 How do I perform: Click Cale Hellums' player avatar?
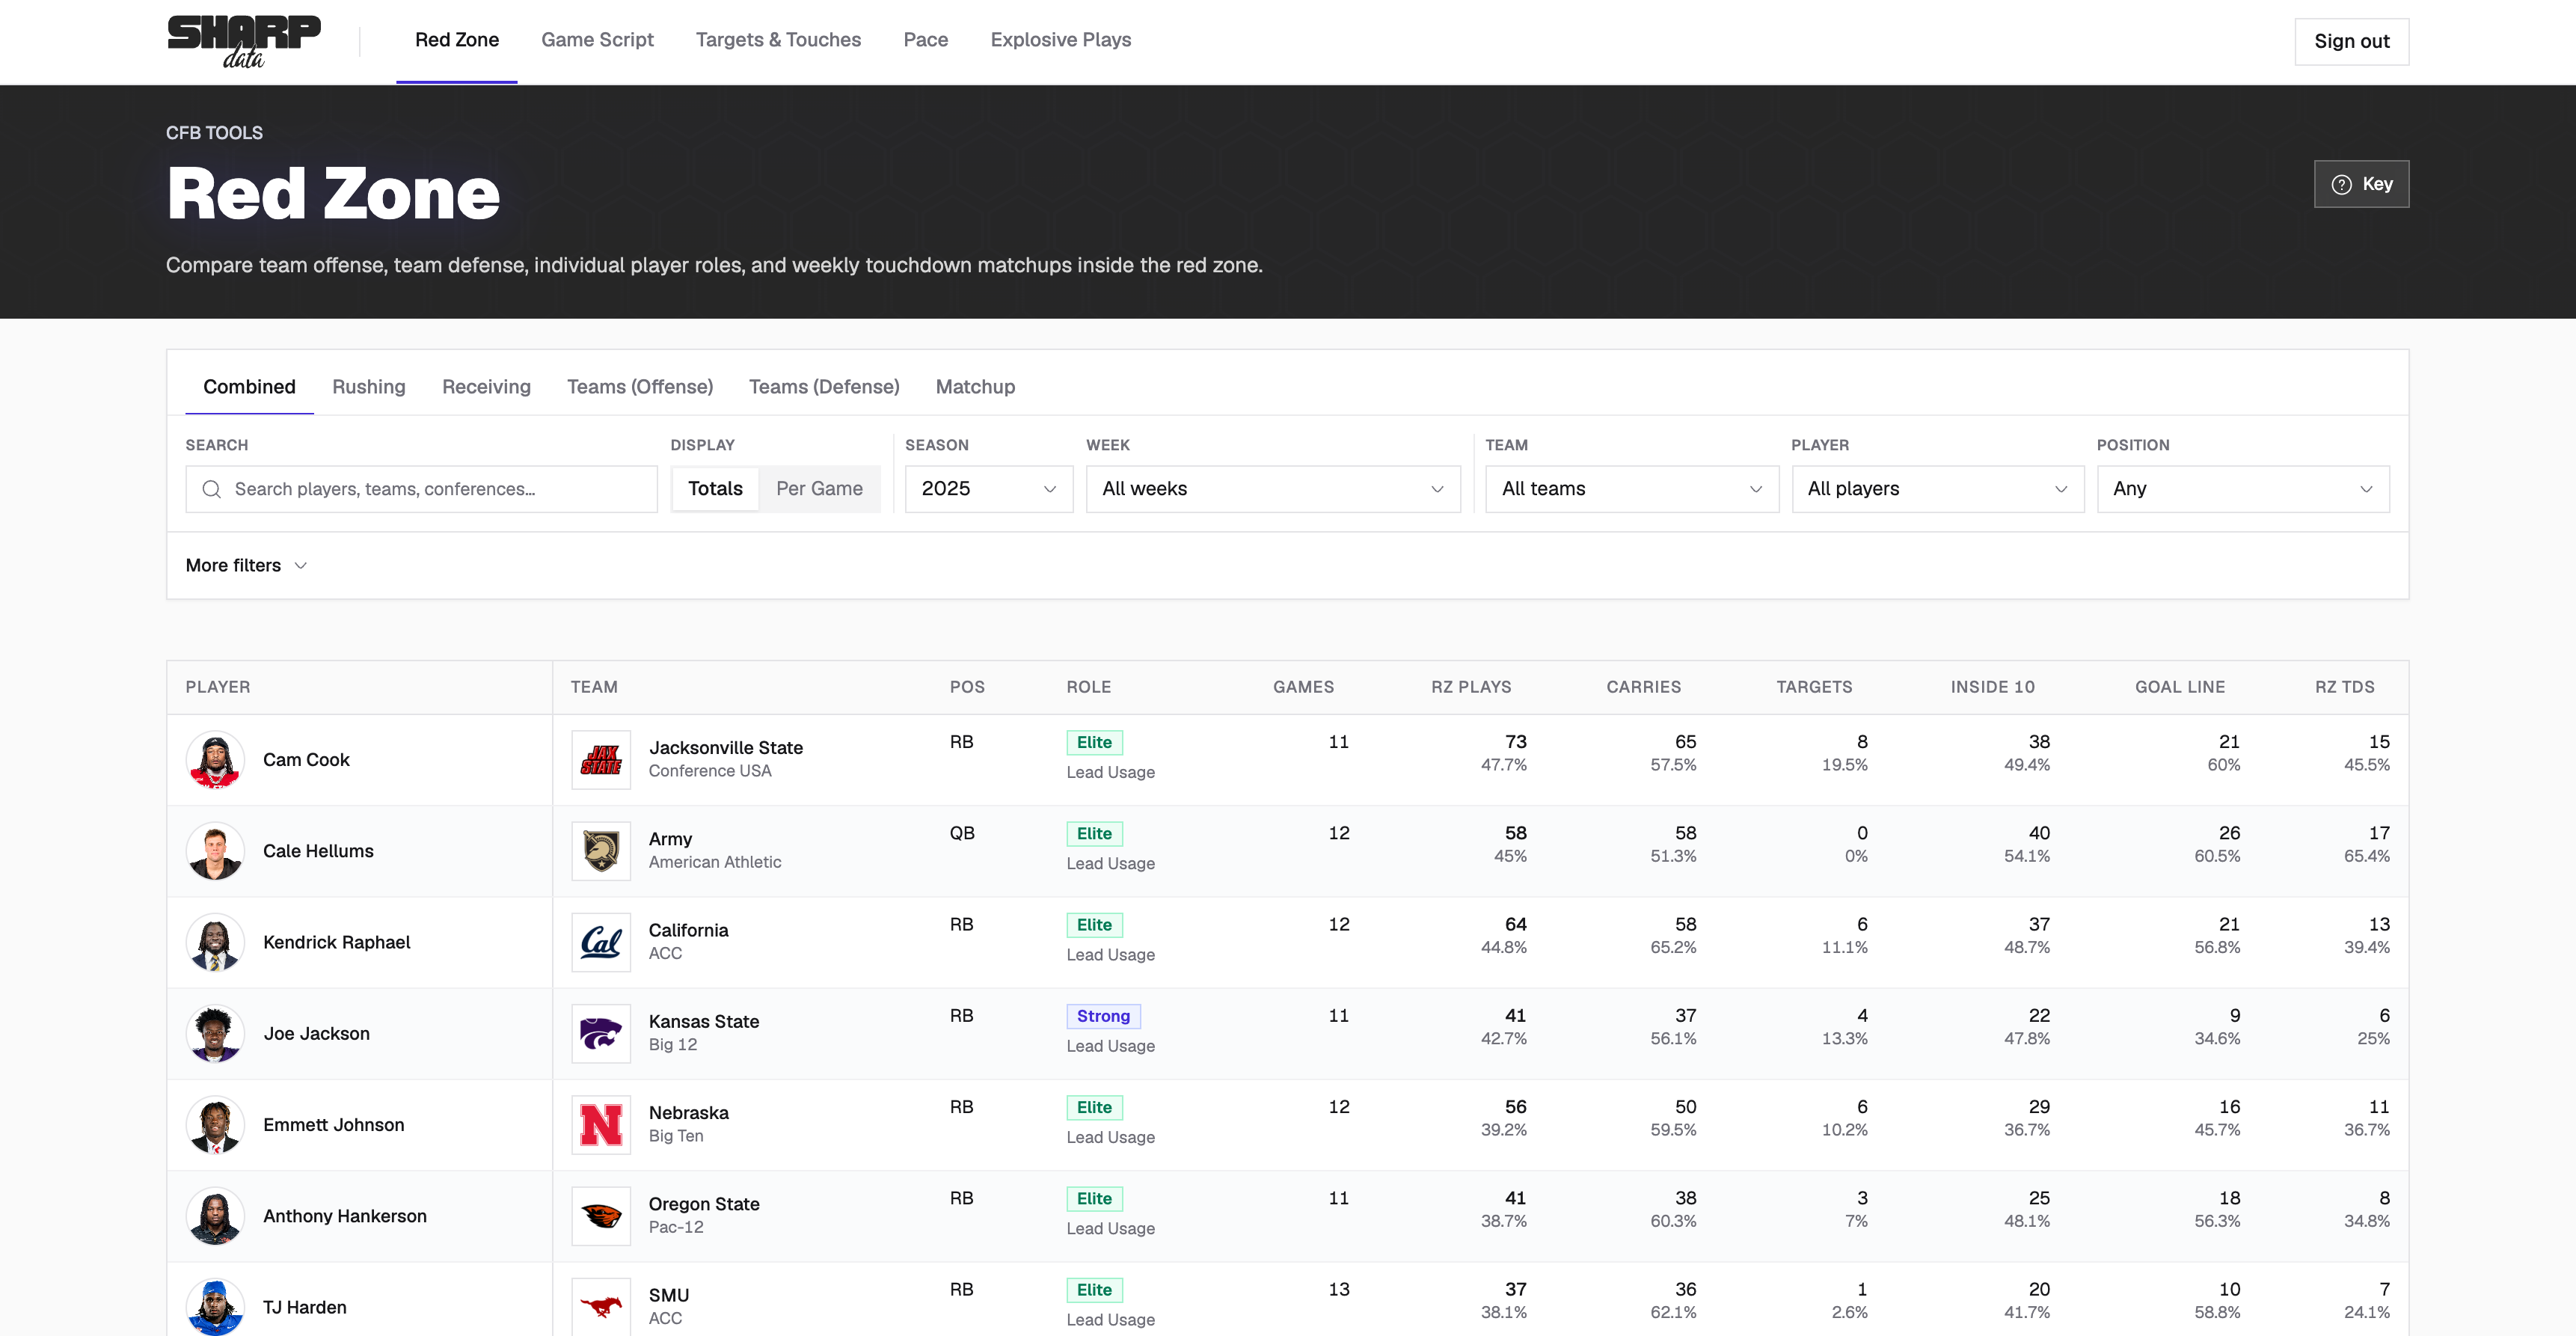click(215, 851)
